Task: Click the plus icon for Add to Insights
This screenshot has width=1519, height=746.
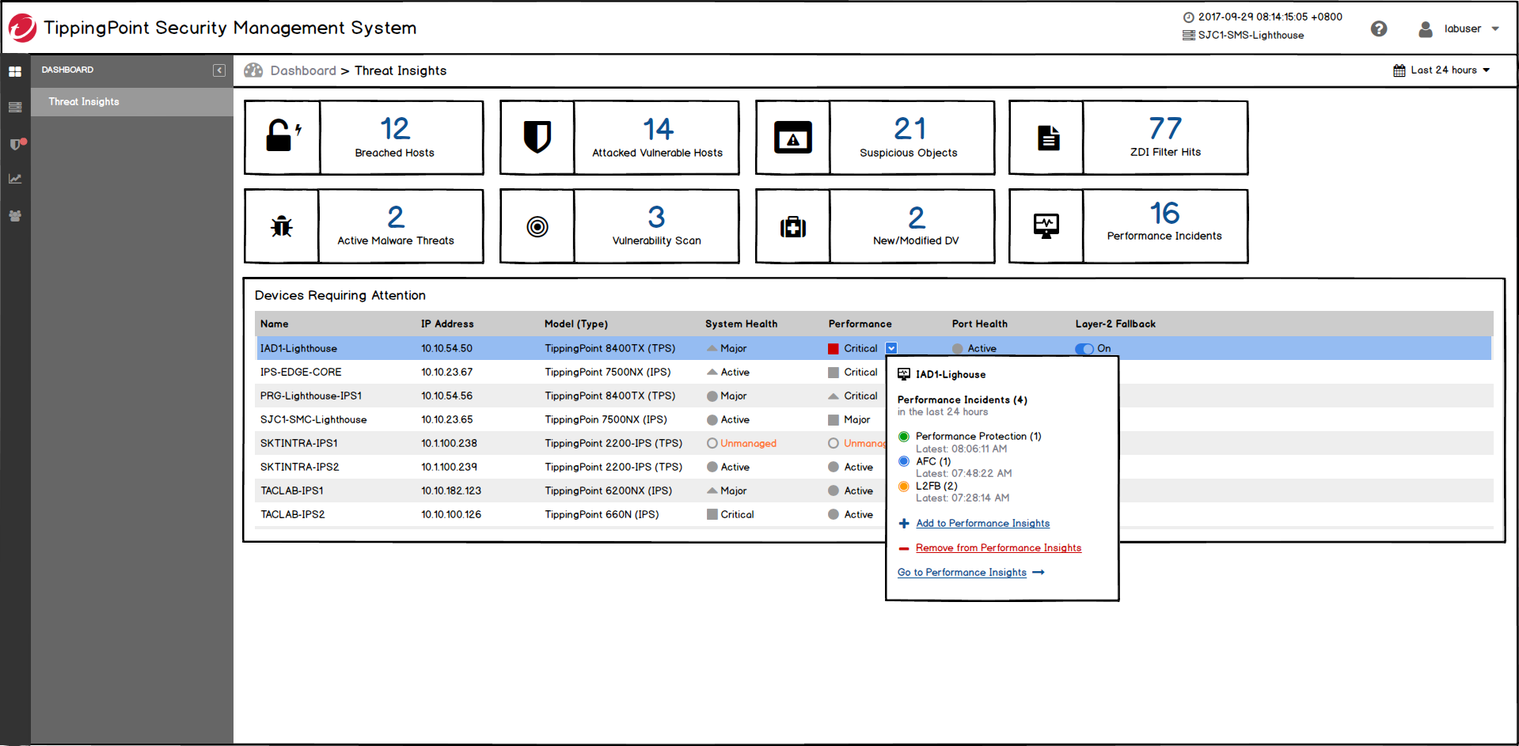Action: tap(904, 524)
